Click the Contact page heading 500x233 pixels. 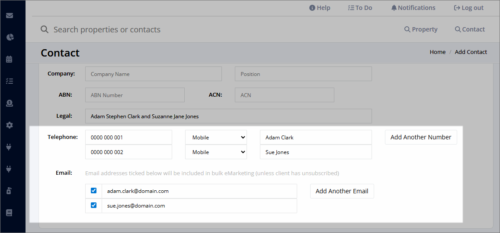[x=60, y=53]
